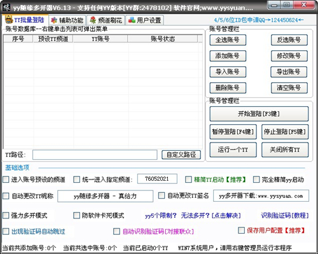
Task: Click the 运行一个YY button
Action: (233, 150)
